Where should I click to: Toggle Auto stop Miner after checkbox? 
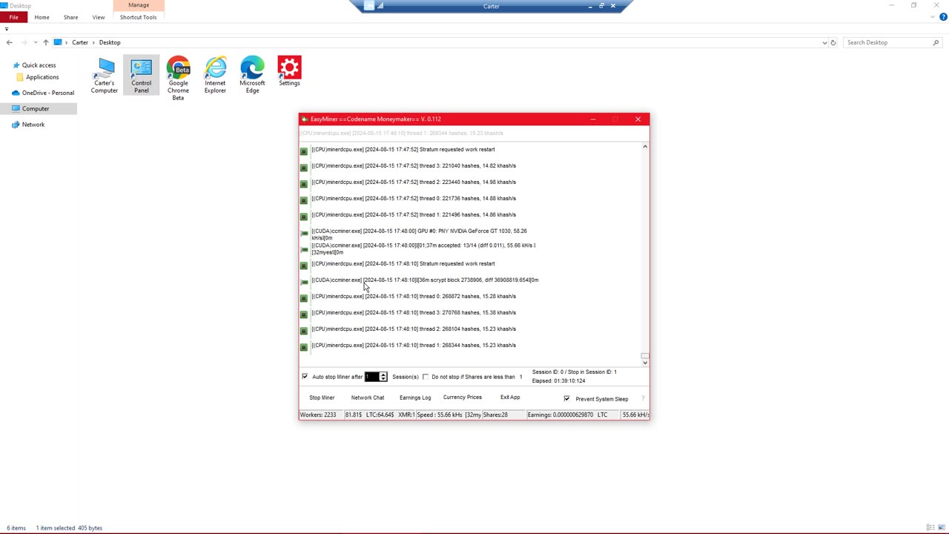point(305,377)
